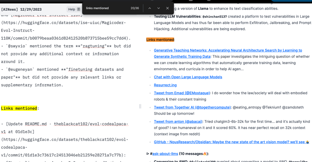Open the ask-about-llms channel link
The image size is (312, 162).
pyautogui.click(x=165, y=154)
